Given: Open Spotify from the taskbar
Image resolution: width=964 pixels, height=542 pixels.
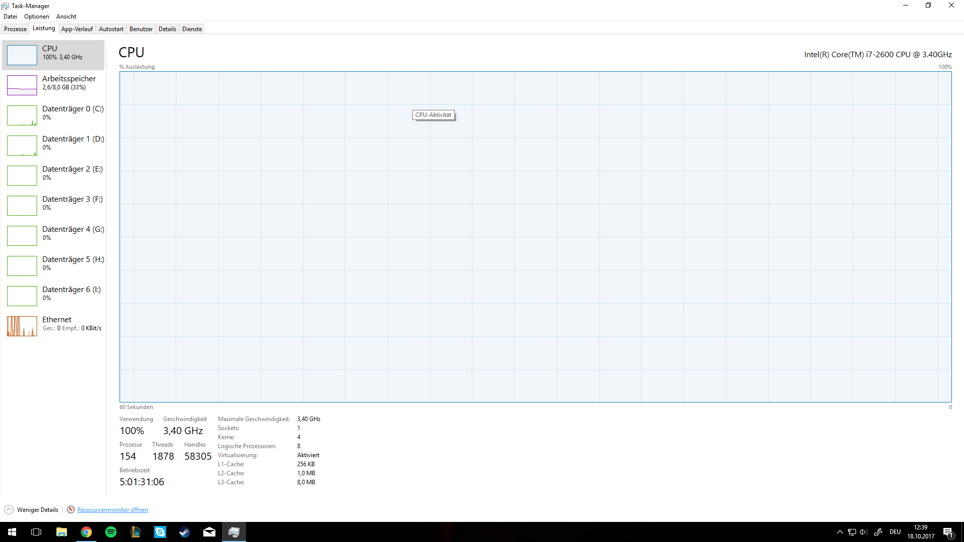Looking at the screenshot, I should [111, 532].
